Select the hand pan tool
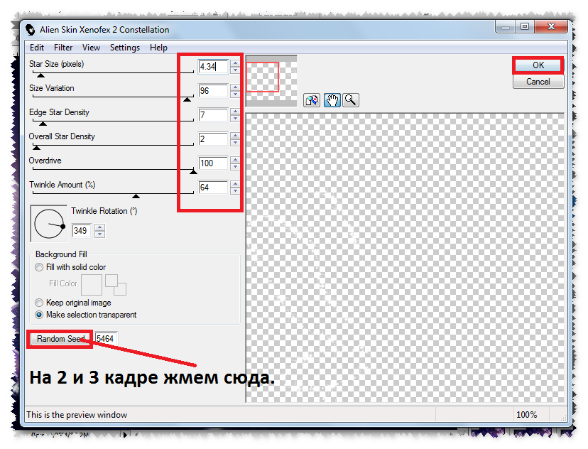588x449 pixels. coord(332,100)
